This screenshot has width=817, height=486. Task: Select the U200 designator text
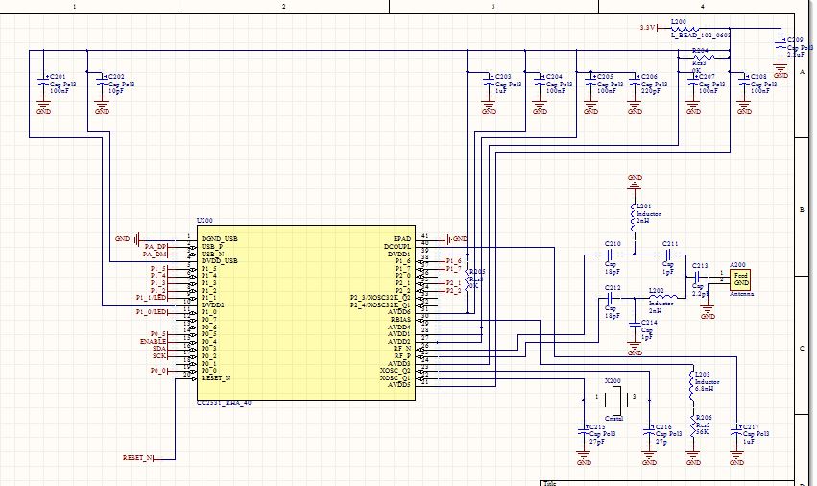tap(204, 221)
